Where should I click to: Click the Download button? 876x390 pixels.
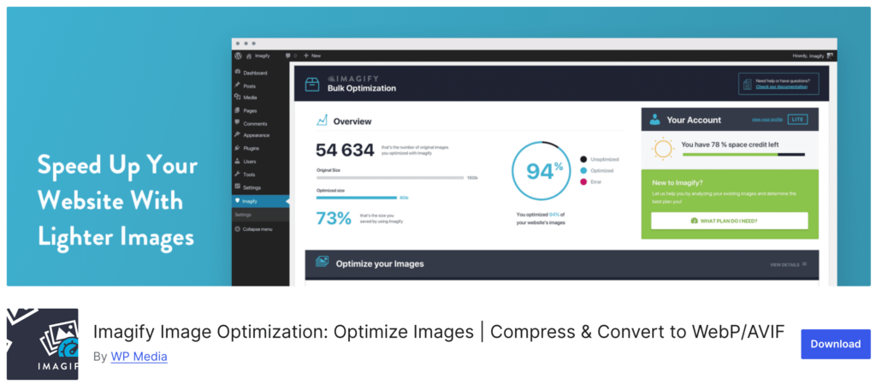coord(835,344)
